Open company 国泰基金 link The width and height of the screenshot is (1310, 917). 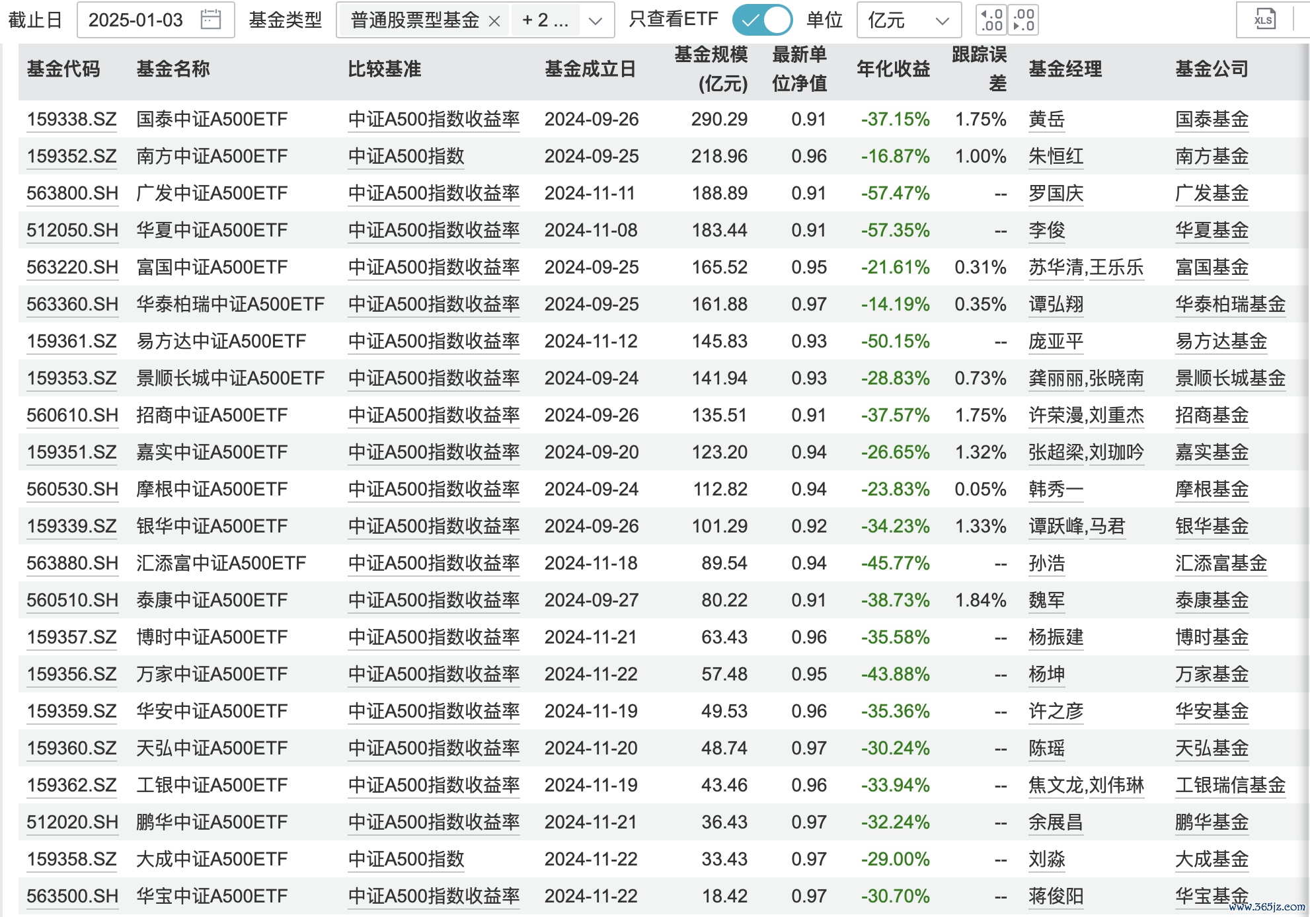[x=1212, y=120]
